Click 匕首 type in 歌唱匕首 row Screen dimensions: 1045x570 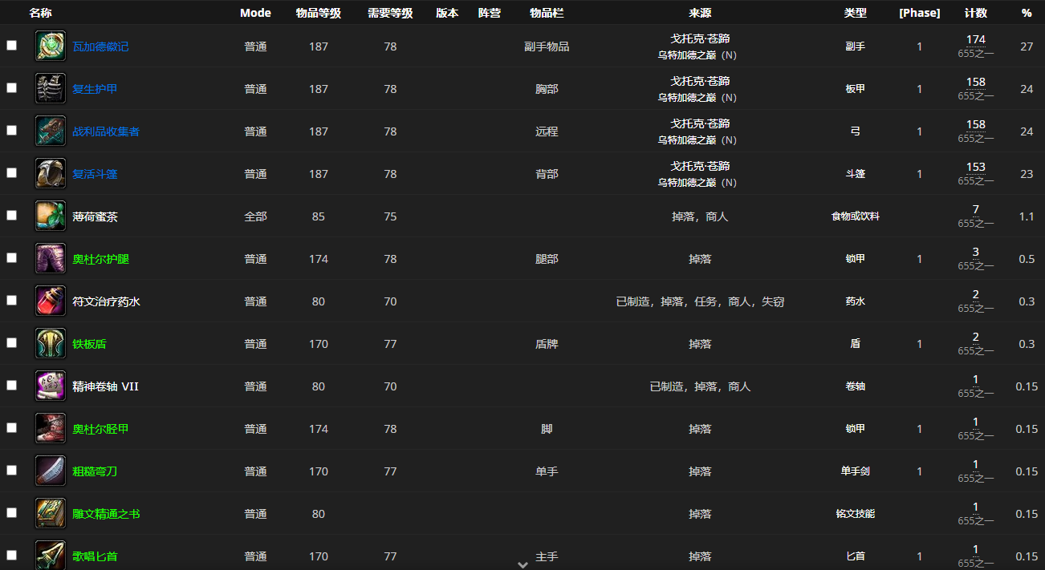point(856,556)
